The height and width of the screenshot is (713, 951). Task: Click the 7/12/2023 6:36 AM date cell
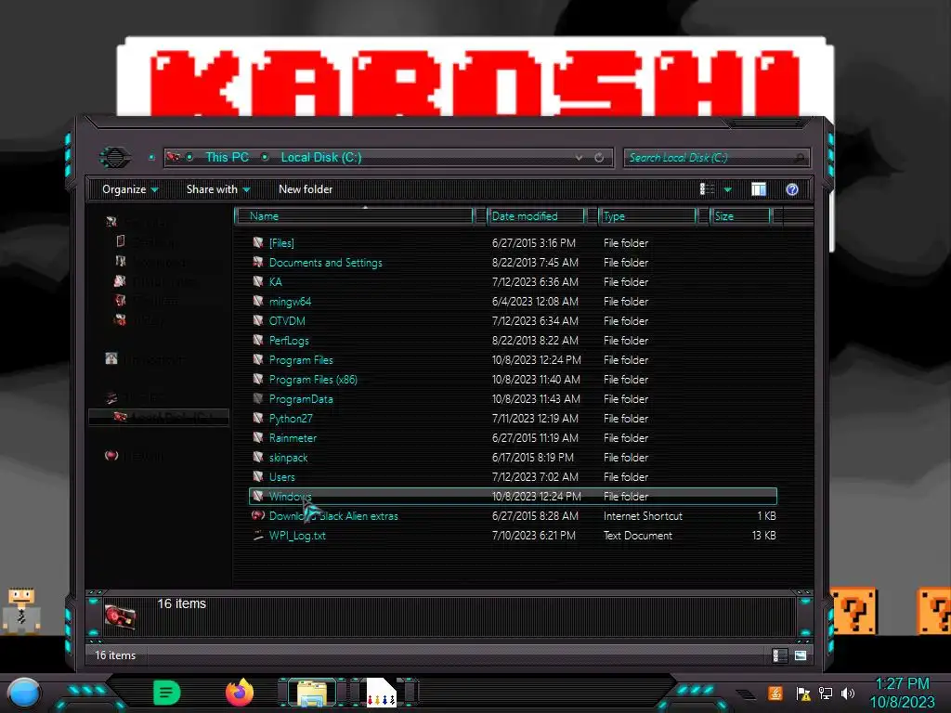(535, 282)
